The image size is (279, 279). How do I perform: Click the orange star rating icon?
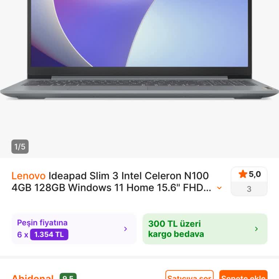(x=243, y=174)
